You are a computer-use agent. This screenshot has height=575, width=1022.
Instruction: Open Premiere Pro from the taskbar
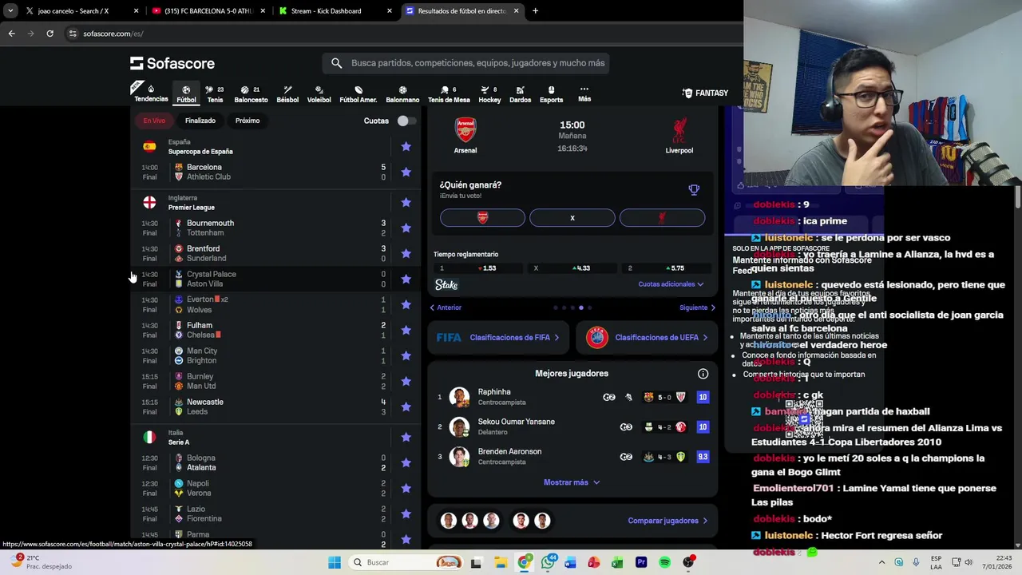(x=641, y=562)
